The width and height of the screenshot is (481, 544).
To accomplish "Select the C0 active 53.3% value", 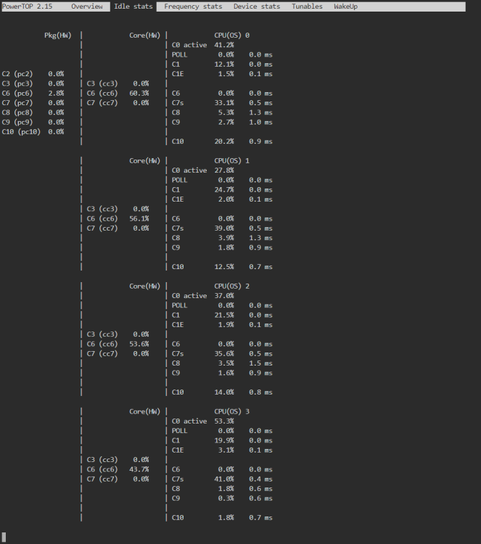I will pos(224,421).
